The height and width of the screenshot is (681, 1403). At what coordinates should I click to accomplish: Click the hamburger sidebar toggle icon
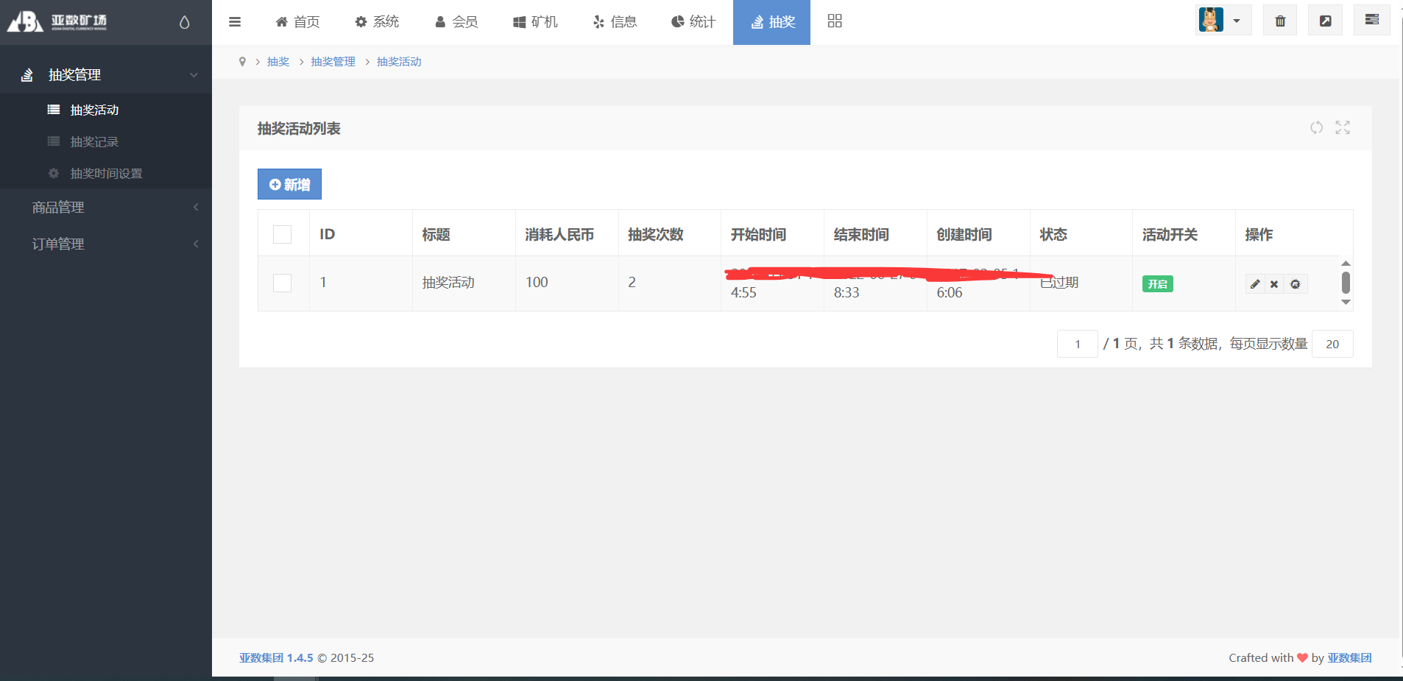(x=235, y=22)
